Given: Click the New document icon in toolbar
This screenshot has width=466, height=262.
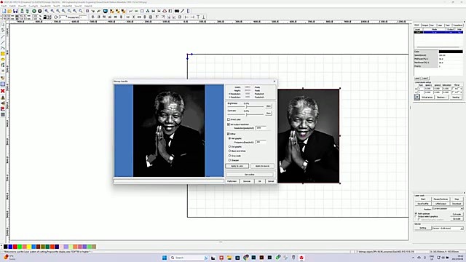Looking at the screenshot, I should [4, 11].
